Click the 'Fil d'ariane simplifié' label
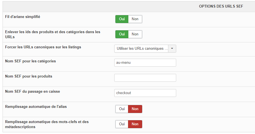Viewport: 255px width, 134px height. (x=23, y=17)
